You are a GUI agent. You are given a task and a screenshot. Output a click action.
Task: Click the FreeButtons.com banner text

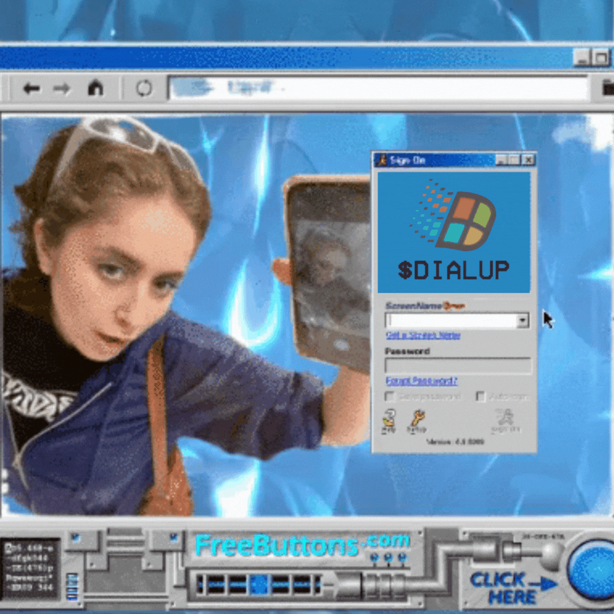[x=302, y=544]
